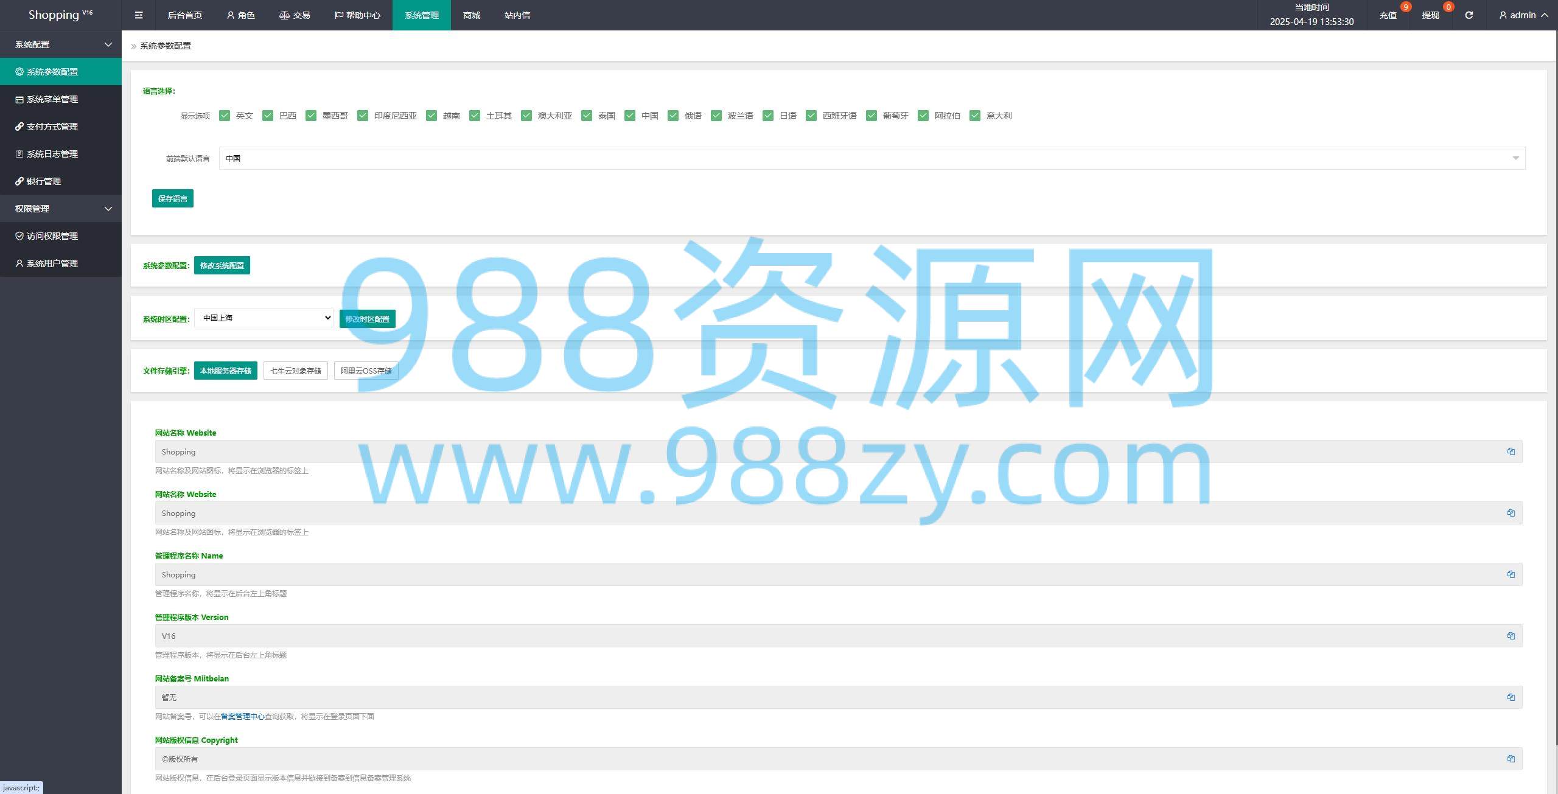Open the 前端默认语言 dropdown
This screenshot has height=794, width=1558.
coord(872,158)
